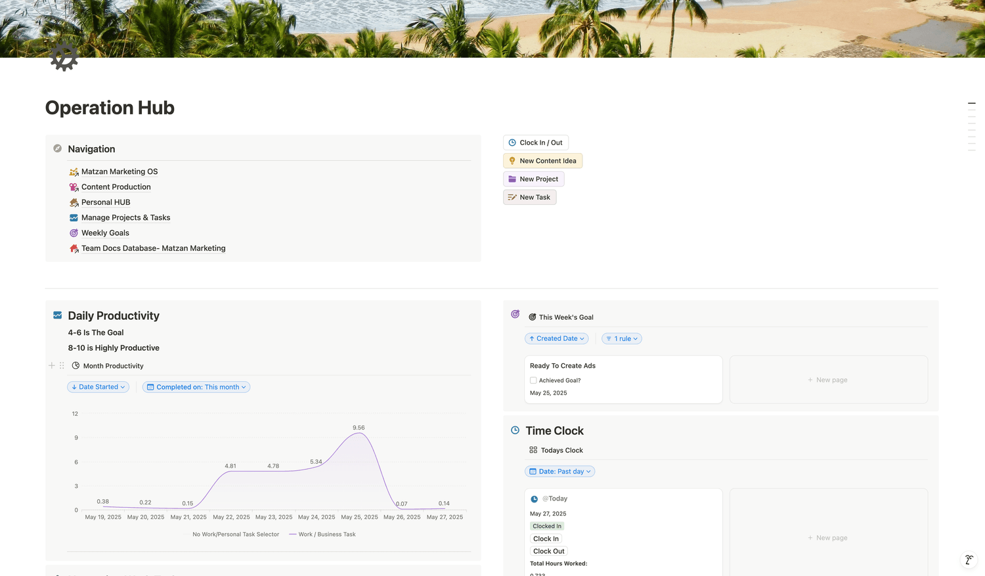The image size is (985, 576).
Task: Open the 1 rule filter dropdown
Action: (x=622, y=339)
